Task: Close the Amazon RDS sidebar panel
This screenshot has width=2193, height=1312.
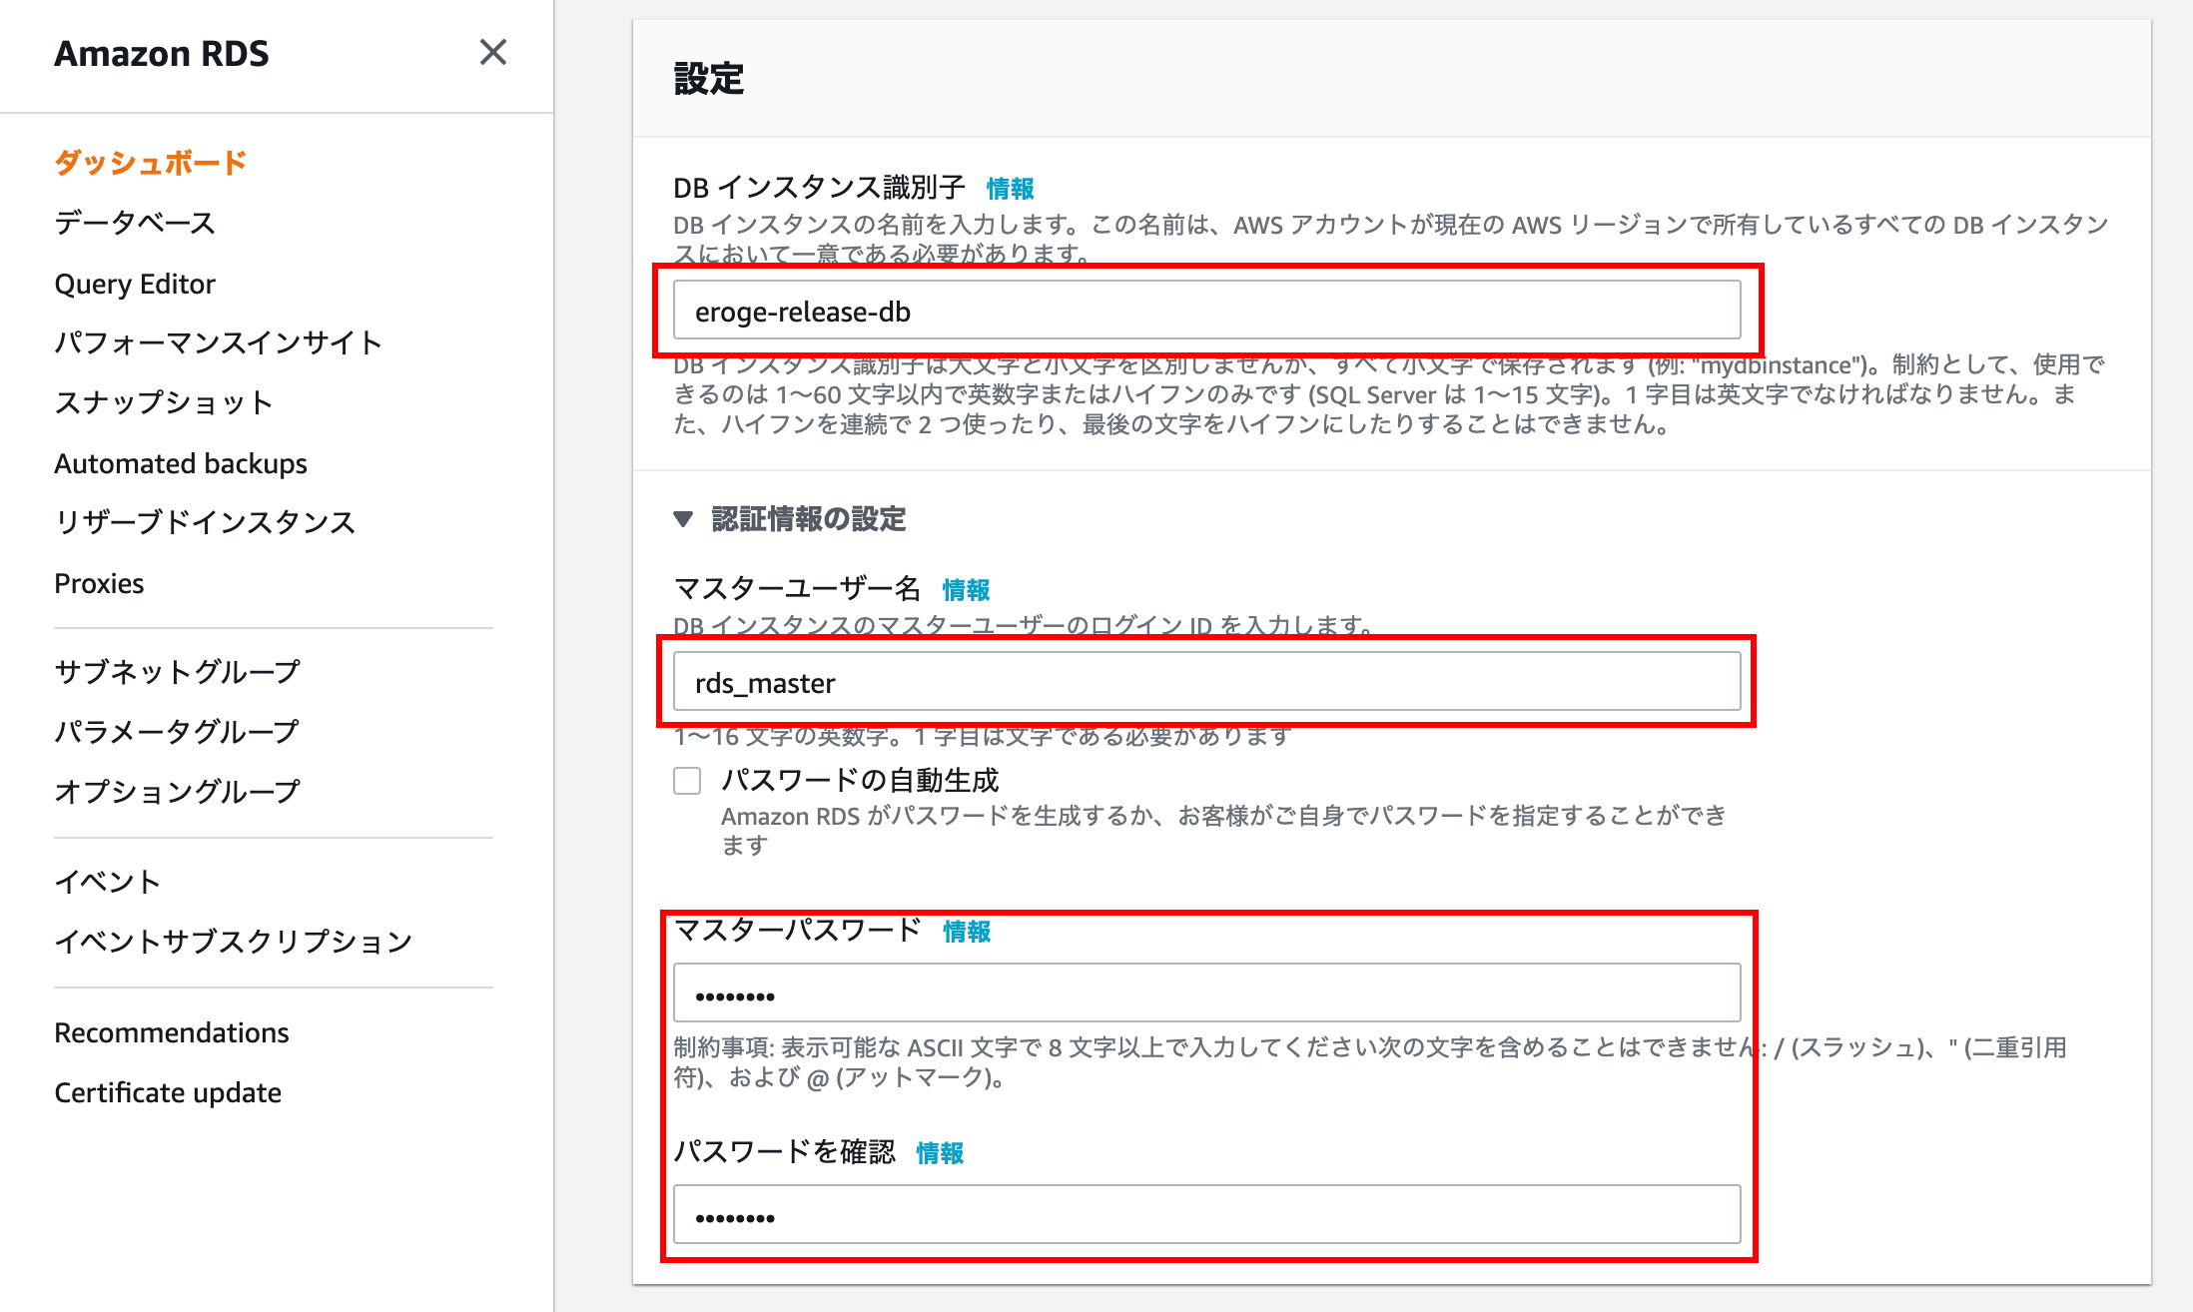Action: [x=493, y=52]
